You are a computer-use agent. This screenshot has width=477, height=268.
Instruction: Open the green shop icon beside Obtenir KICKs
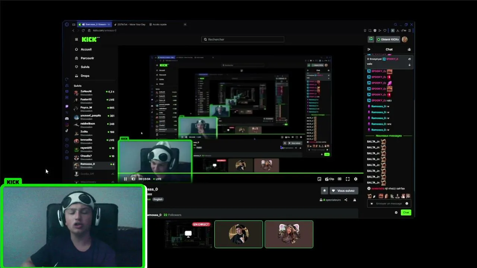tap(371, 39)
